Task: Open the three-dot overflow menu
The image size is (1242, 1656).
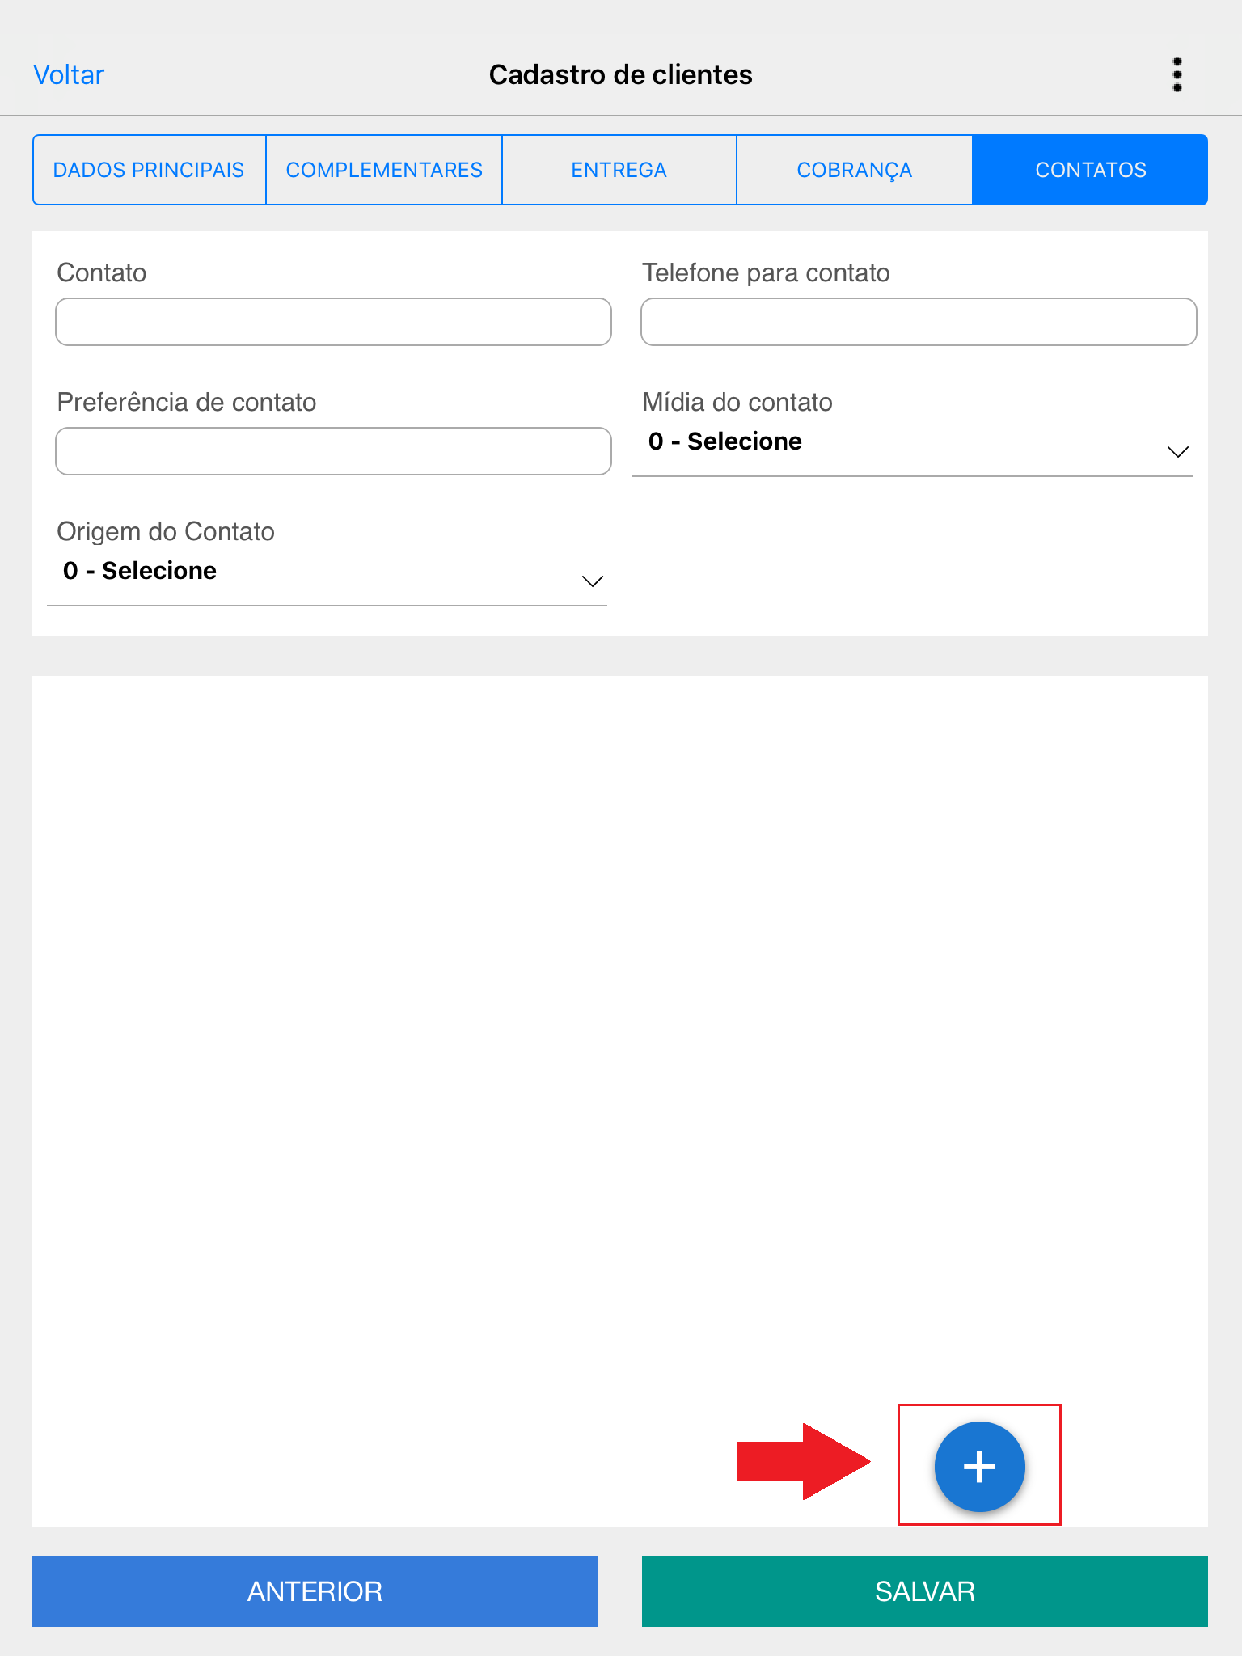Action: click(1177, 74)
